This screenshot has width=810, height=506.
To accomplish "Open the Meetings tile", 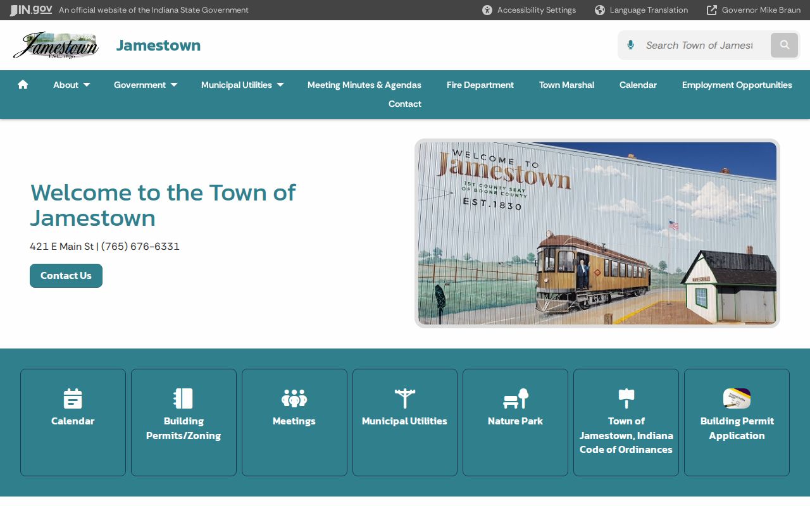I will pos(294,423).
